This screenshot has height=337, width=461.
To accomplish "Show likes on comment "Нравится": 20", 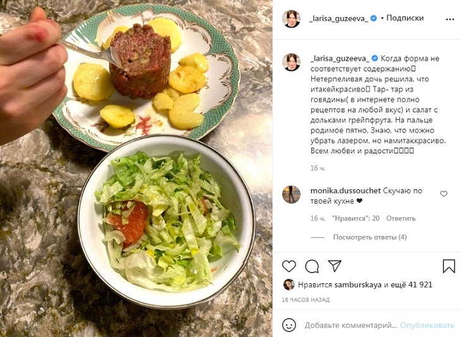I will point(356,218).
